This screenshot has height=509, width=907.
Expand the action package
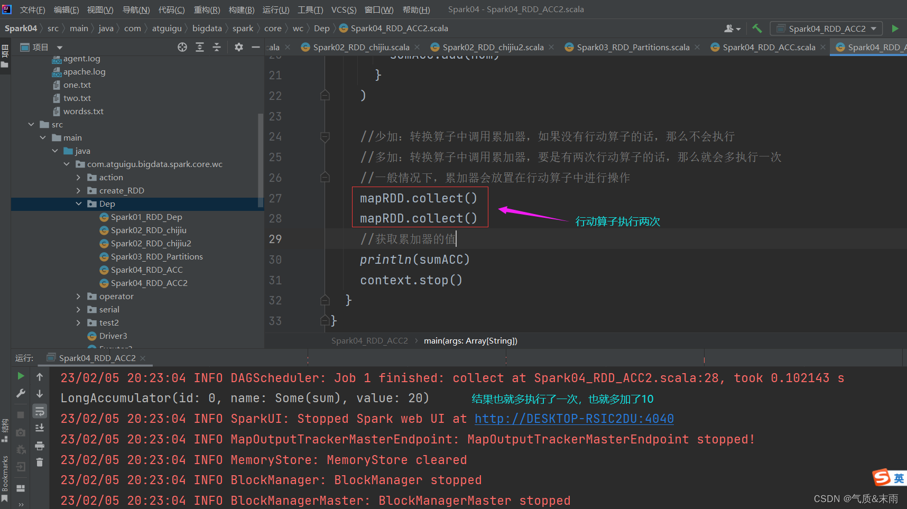pyautogui.click(x=78, y=177)
